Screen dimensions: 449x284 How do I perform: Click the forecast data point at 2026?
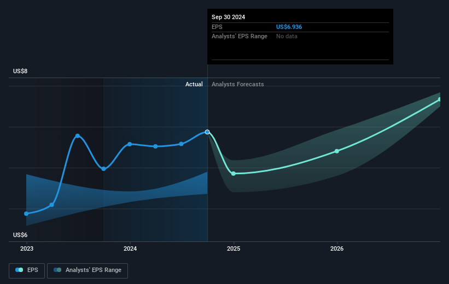pos(337,151)
